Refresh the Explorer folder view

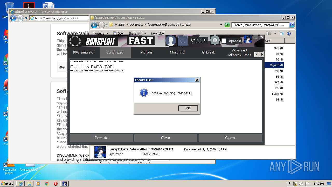[227, 25]
